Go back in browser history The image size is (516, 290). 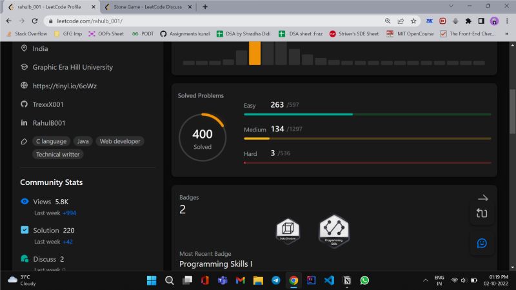point(9,21)
